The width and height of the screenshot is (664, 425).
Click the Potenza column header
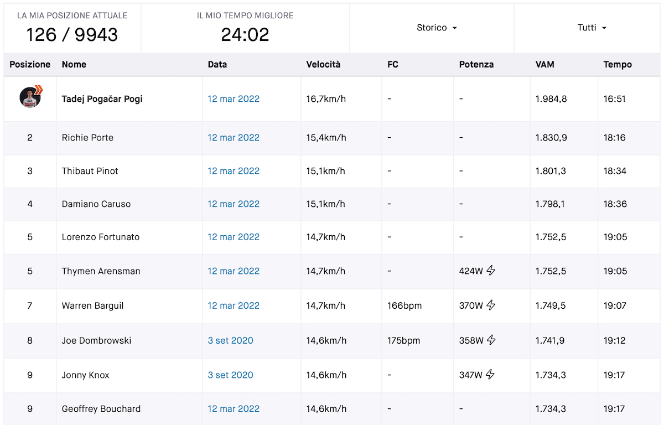476,64
